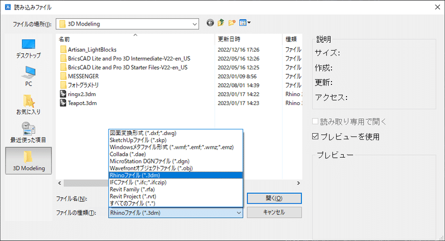The width and height of the screenshot is (445, 241).
Task: Choose Collada (*.dae) option
Action: [x=176, y=154]
